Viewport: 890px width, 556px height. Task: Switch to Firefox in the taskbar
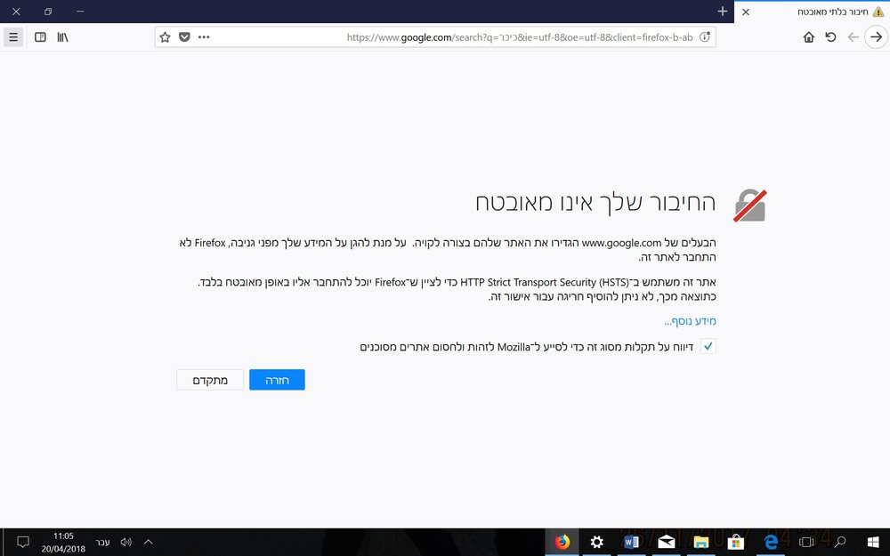(x=562, y=543)
